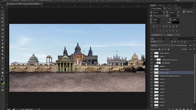The height and width of the screenshot is (110, 196).
Task: Click lock image pixels brush icon
Action: [x=162, y=50]
